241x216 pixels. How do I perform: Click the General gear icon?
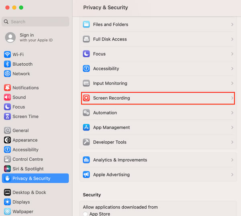(7, 131)
